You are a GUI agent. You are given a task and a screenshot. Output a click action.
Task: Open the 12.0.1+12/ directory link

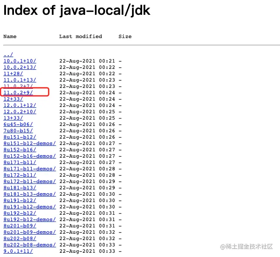click(x=20, y=105)
